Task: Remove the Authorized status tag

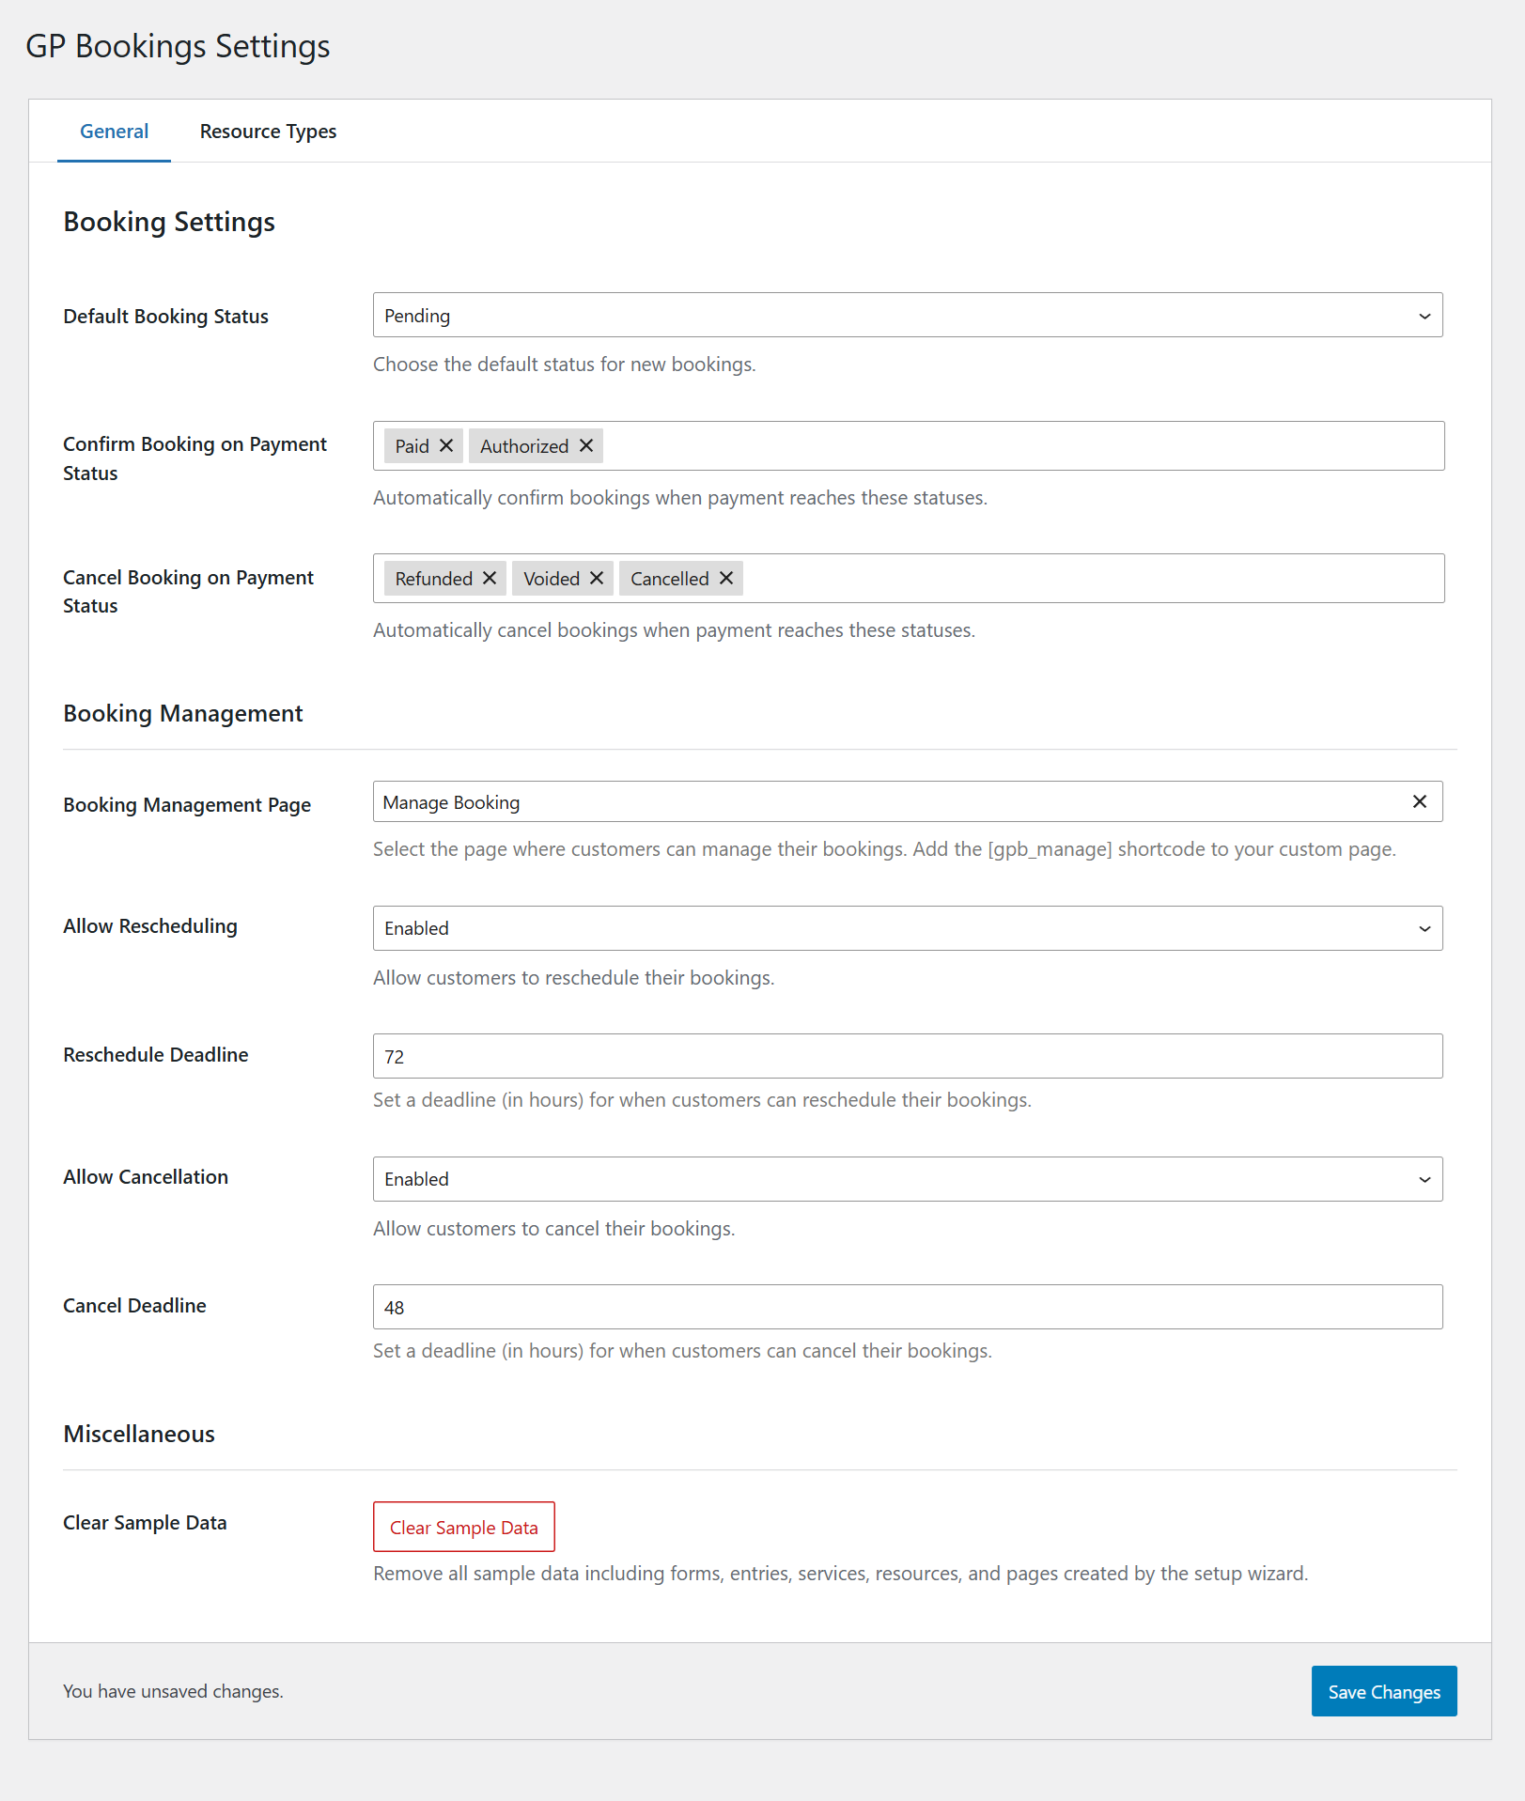Action: coord(586,446)
